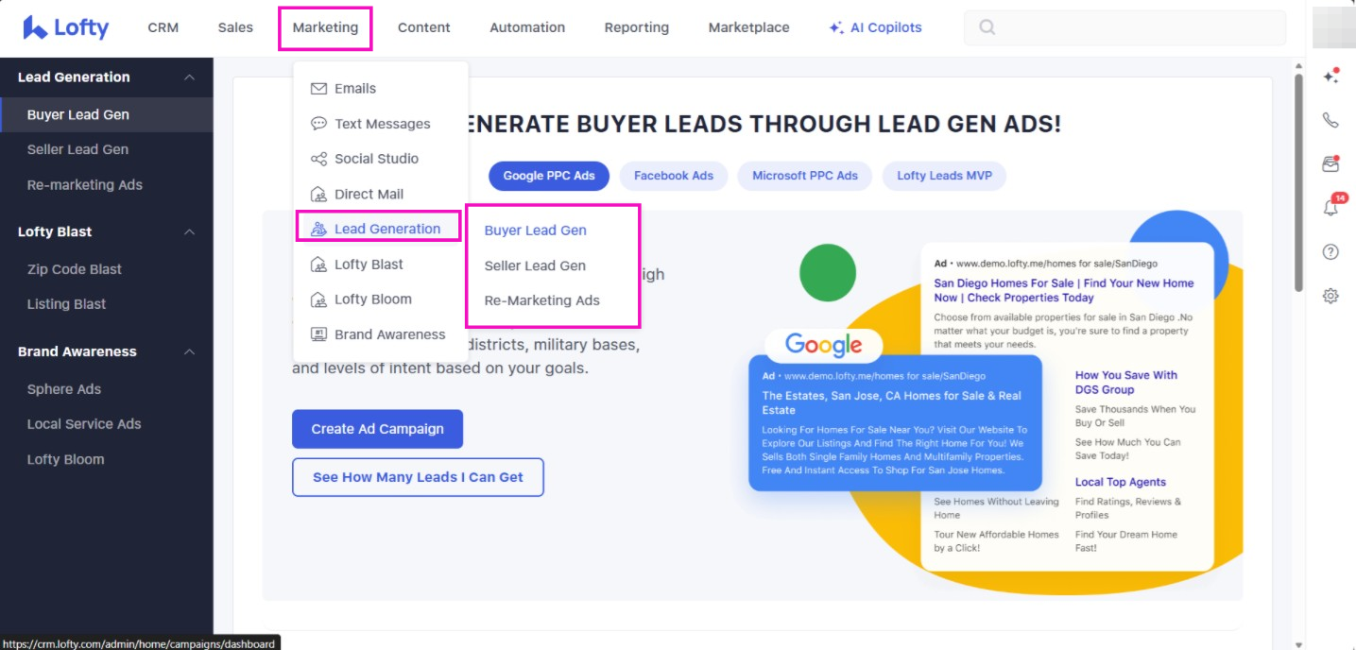Choose Social Studio in Marketing dropdown

coord(375,159)
